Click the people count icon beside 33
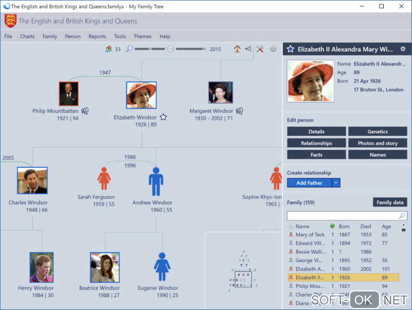The height and width of the screenshot is (310, 412). point(109,49)
